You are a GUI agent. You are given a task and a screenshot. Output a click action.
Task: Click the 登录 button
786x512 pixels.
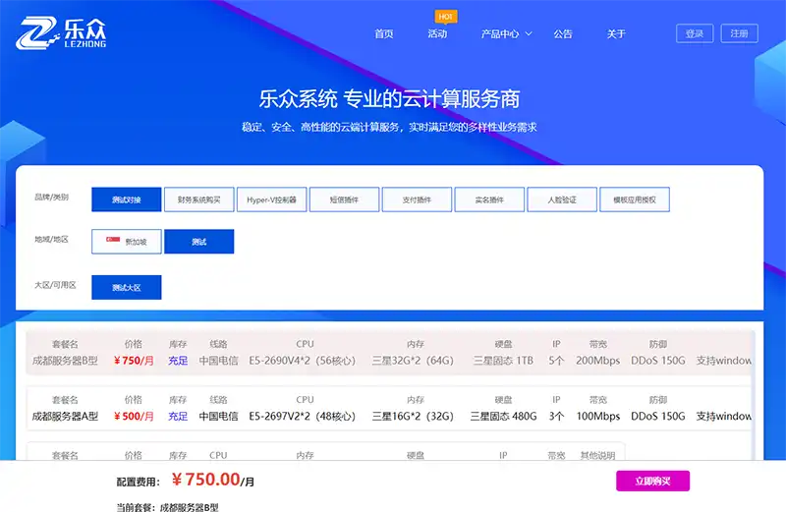(695, 33)
